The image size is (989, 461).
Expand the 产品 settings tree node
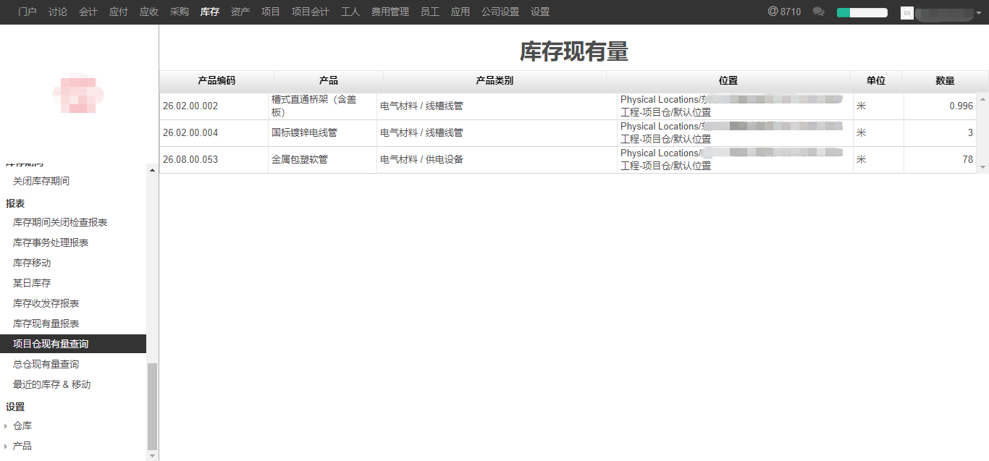(x=7, y=447)
